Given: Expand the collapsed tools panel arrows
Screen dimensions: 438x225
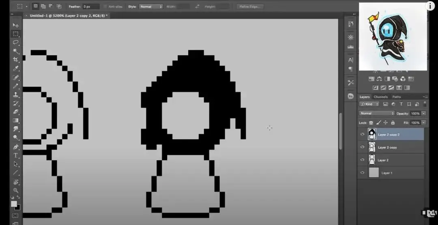Looking at the screenshot, I should [x=12, y=14].
